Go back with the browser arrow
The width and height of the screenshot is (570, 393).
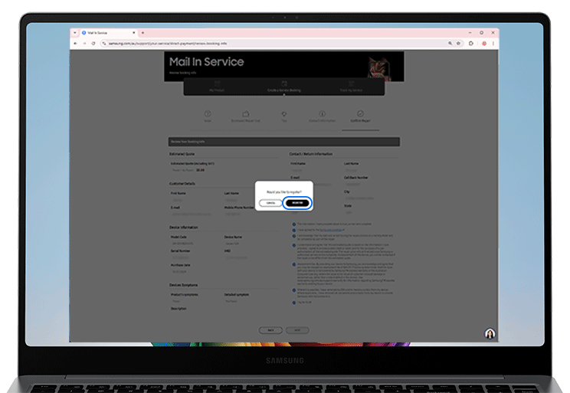(76, 43)
